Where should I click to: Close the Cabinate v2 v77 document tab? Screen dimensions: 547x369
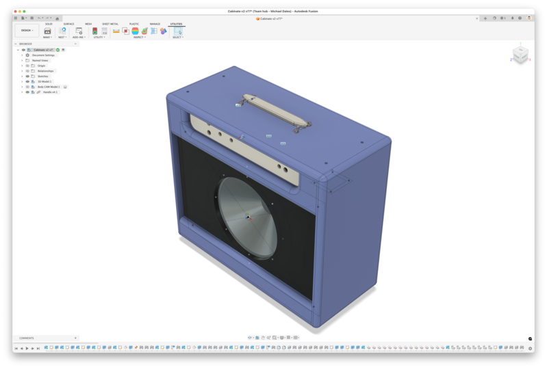point(477,18)
